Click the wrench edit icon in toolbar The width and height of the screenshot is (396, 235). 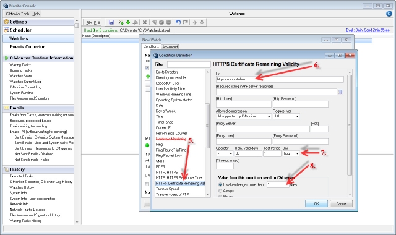(154, 22)
